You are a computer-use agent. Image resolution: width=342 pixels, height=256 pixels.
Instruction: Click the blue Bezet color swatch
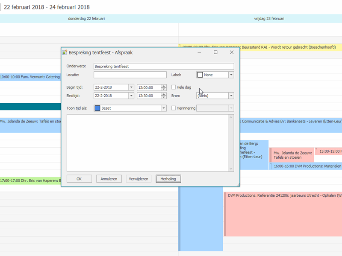97,108
